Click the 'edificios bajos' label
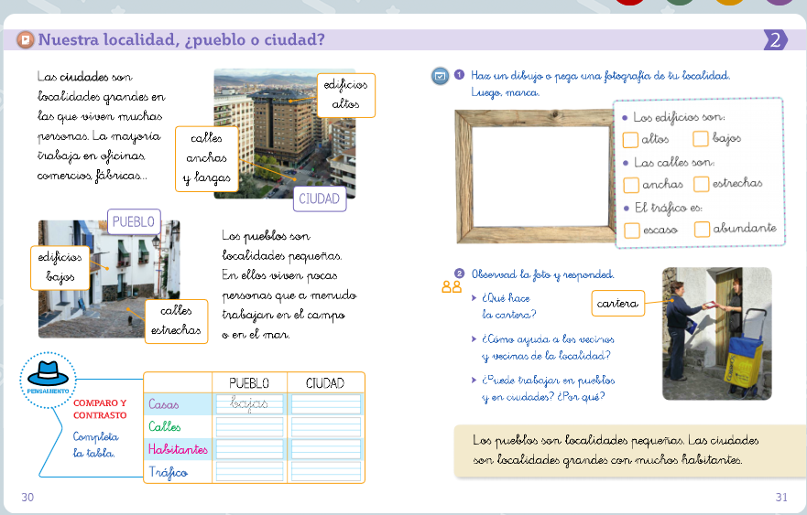Screen dimensions: 807x515 (60, 267)
